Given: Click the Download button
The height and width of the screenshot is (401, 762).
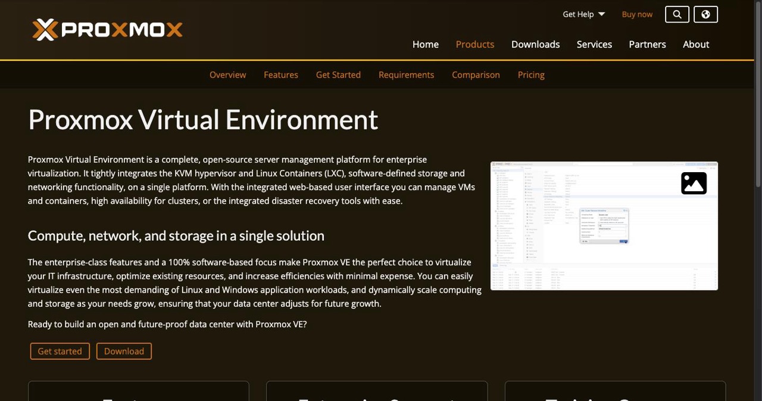Looking at the screenshot, I should (x=124, y=351).
